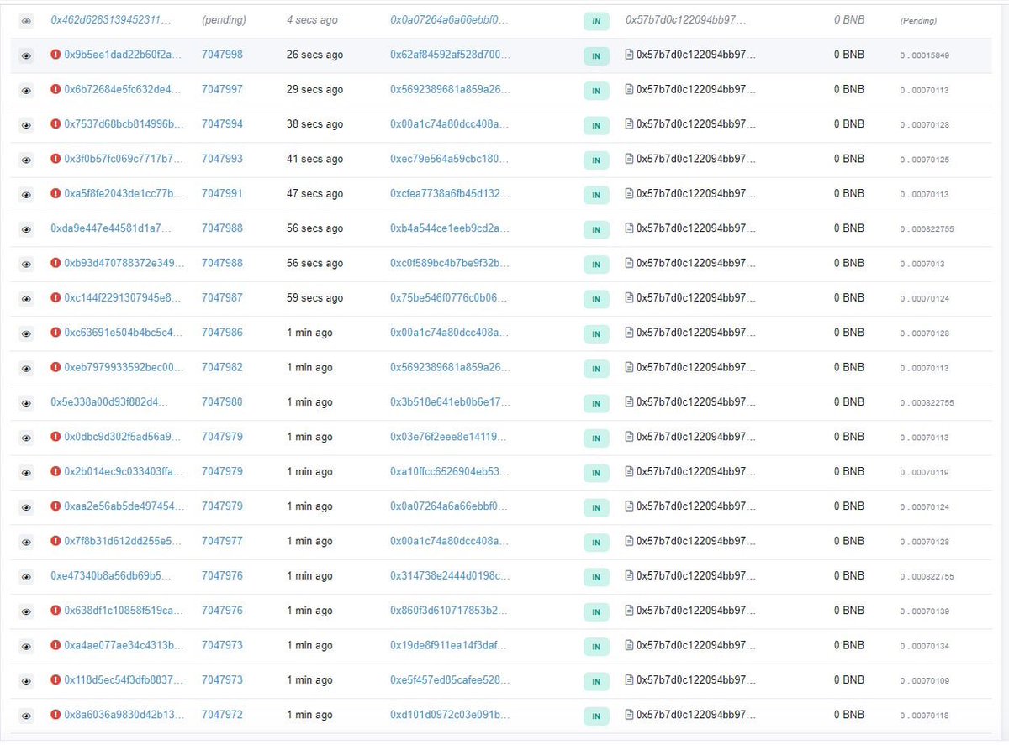Click the error icon beside transaction 0x9b5ee1dad22b60f2a
The height and width of the screenshot is (745, 1009).
[55, 55]
